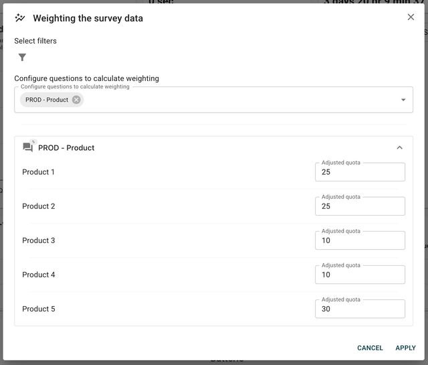Select the PROD - Product chip label
This screenshot has width=428, height=365.
tap(47, 100)
